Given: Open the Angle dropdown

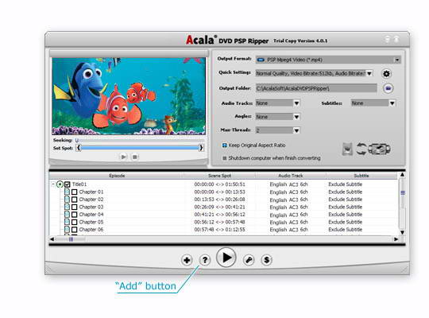Looking at the screenshot, I should tap(296, 117).
